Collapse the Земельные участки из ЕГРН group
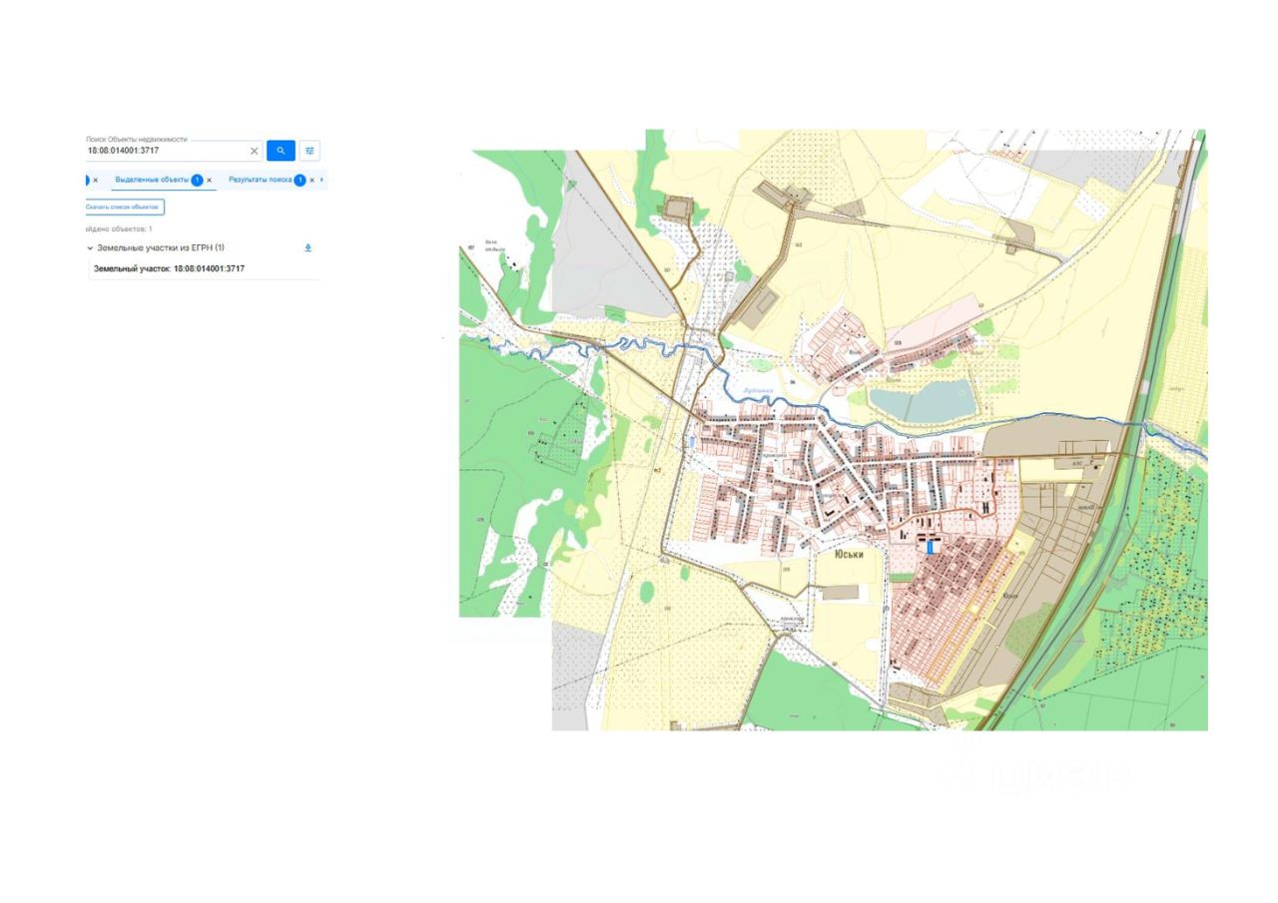The width and height of the screenshot is (1278, 903). tap(90, 247)
